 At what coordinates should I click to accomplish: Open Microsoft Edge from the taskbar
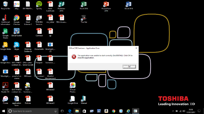pyautogui.click(x=70, y=111)
